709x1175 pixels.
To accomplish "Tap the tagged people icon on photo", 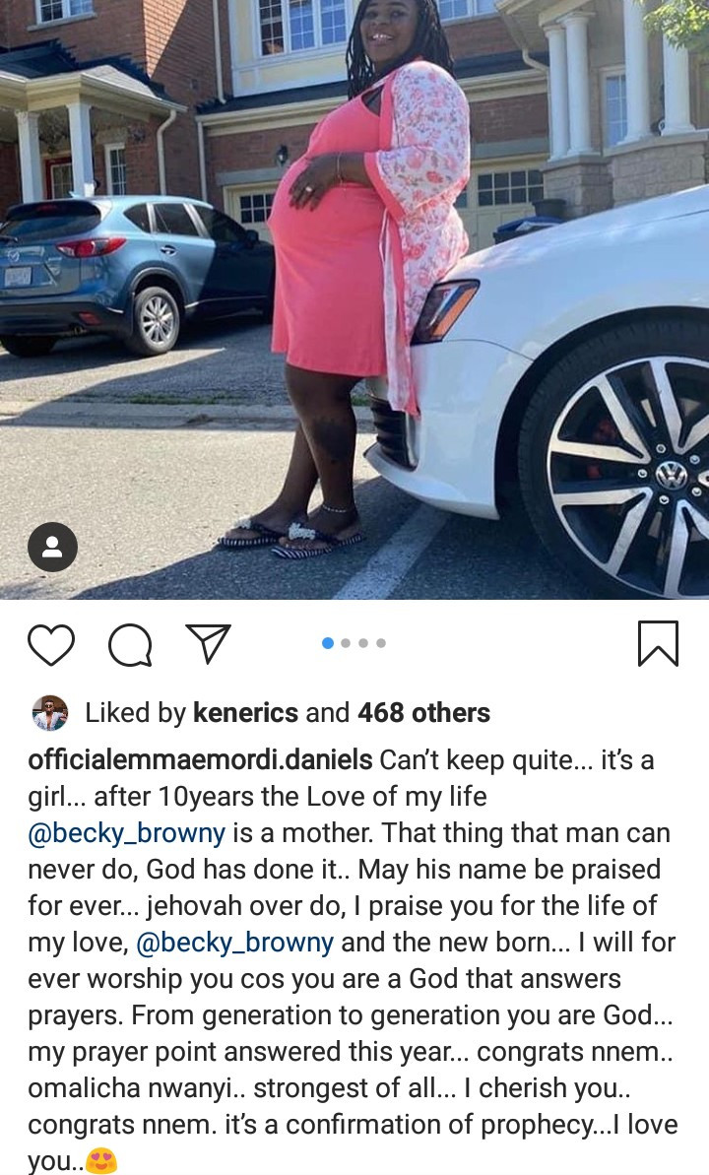I will 52,547.
